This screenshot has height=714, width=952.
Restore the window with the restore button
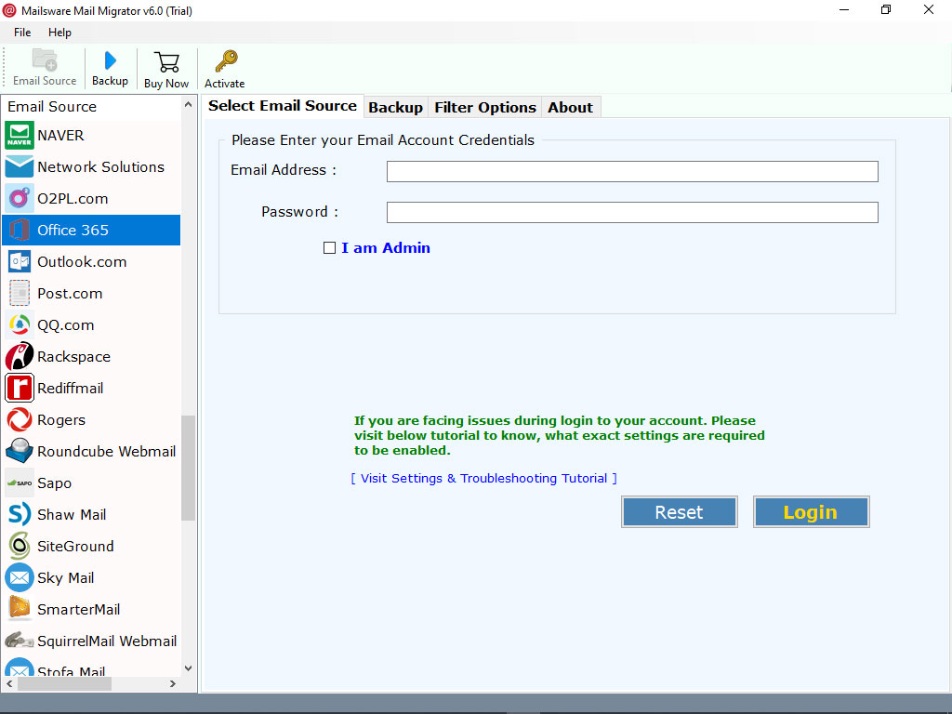886,9
